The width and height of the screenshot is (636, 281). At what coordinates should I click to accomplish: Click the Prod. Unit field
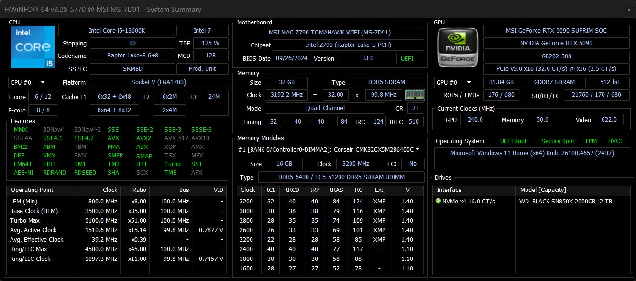click(202, 68)
